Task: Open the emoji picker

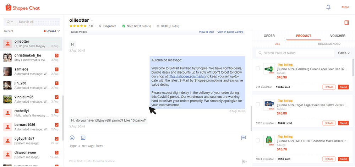Action: pos(72,138)
